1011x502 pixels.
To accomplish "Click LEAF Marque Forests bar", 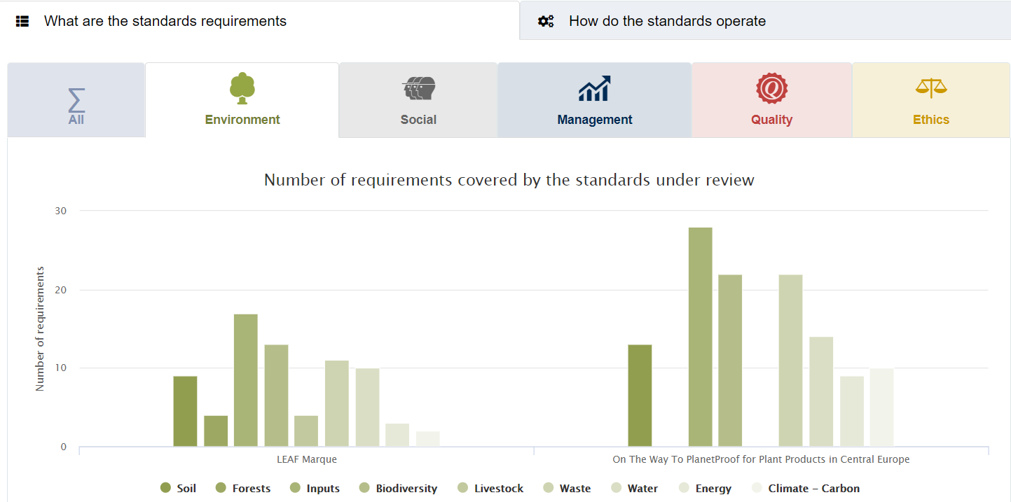I will point(216,431).
